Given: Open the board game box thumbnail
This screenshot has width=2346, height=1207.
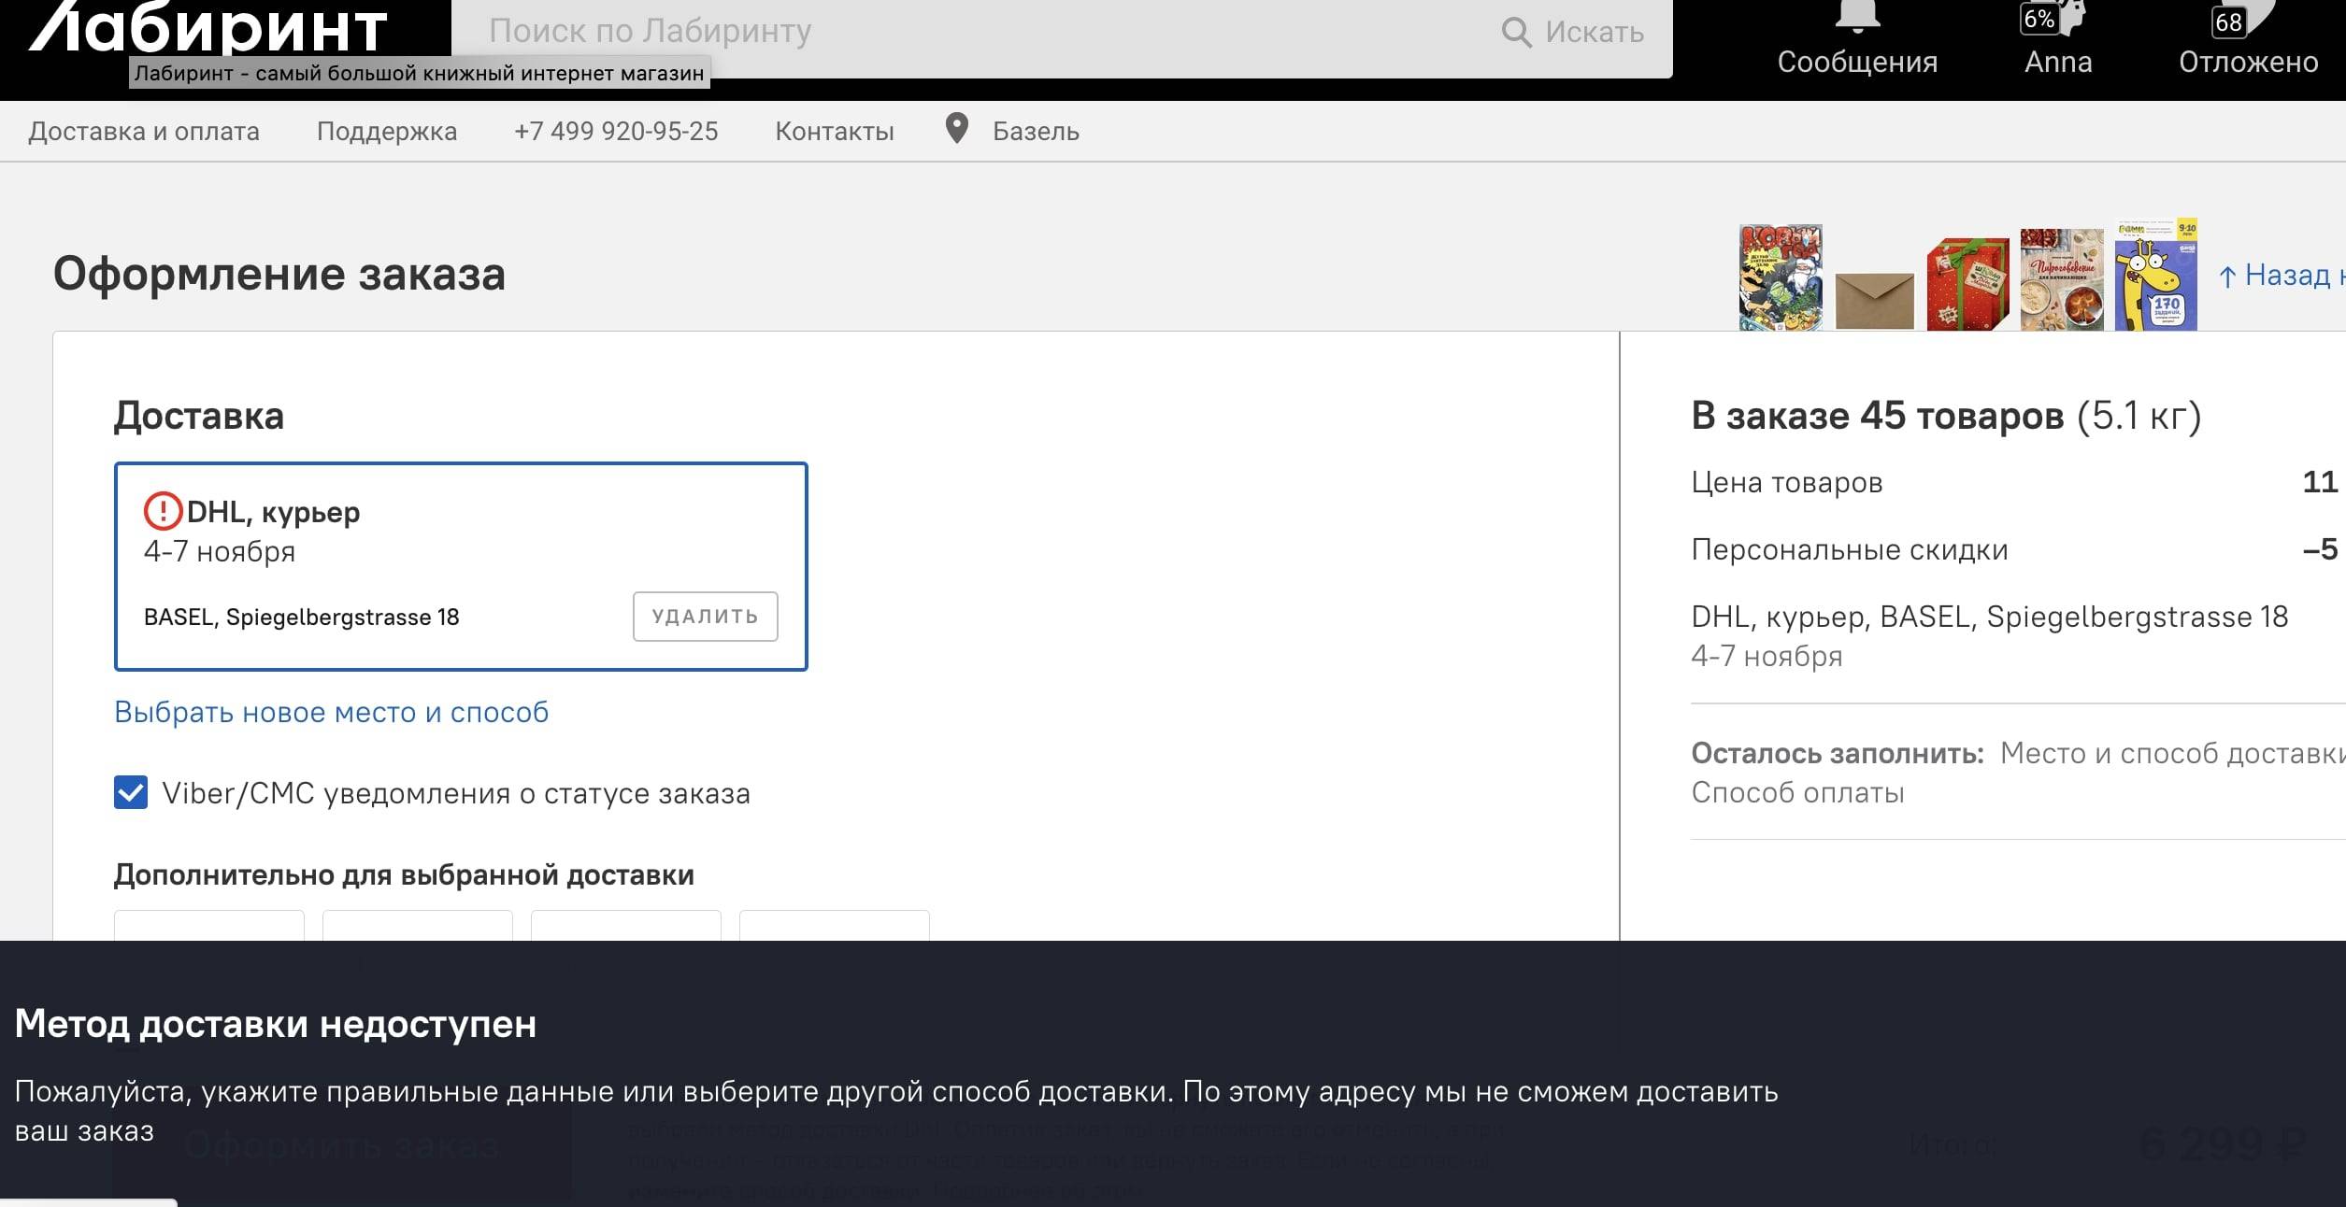Looking at the screenshot, I should pos(1781,277).
